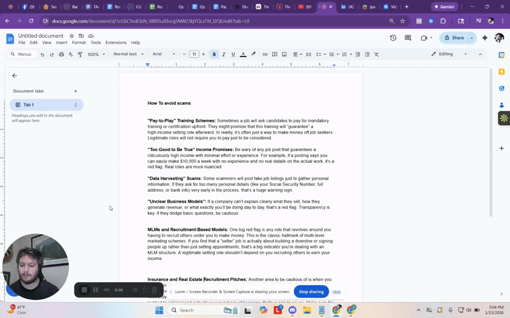Click the Hide link in sharing bar
The width and height of the screenshot is (510, 318).
coord(337,292)
